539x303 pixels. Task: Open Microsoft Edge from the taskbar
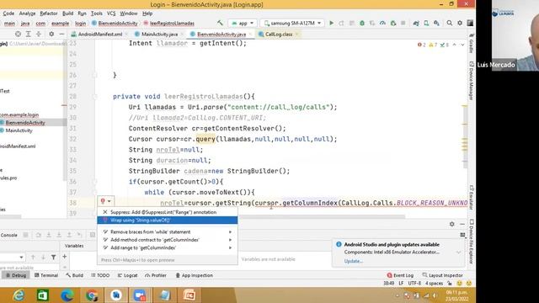pos(67,295)
